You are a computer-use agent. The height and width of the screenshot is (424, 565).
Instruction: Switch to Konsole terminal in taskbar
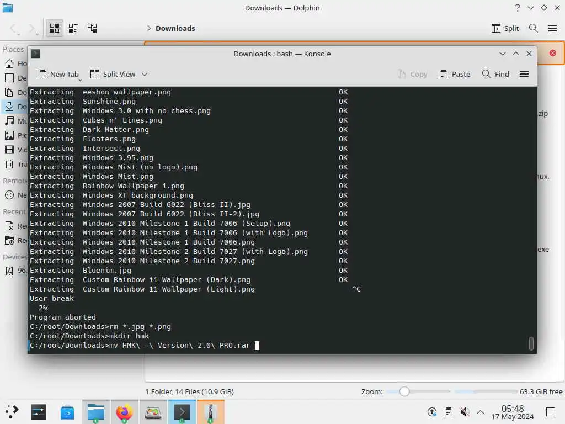182,412
